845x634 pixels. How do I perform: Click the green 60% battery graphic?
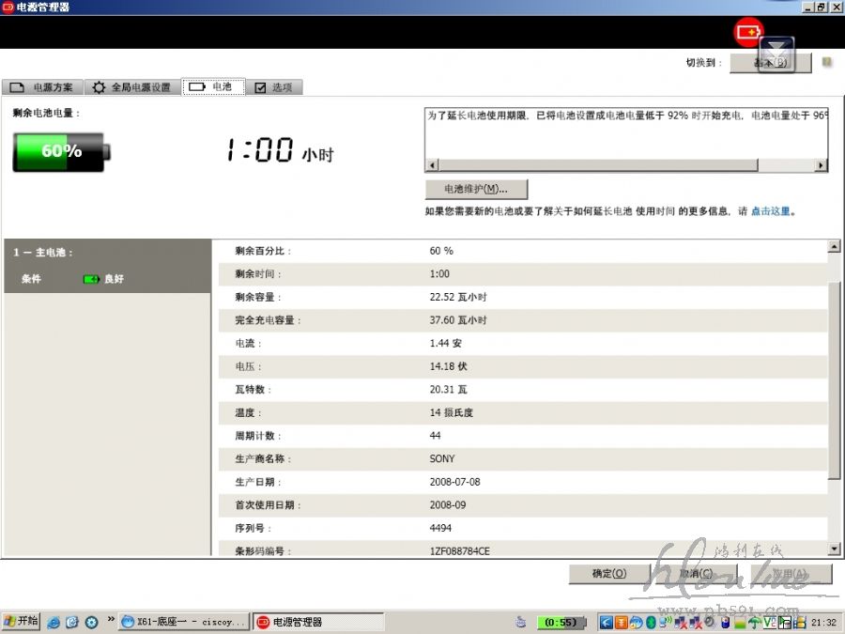[x=61, y=151]
